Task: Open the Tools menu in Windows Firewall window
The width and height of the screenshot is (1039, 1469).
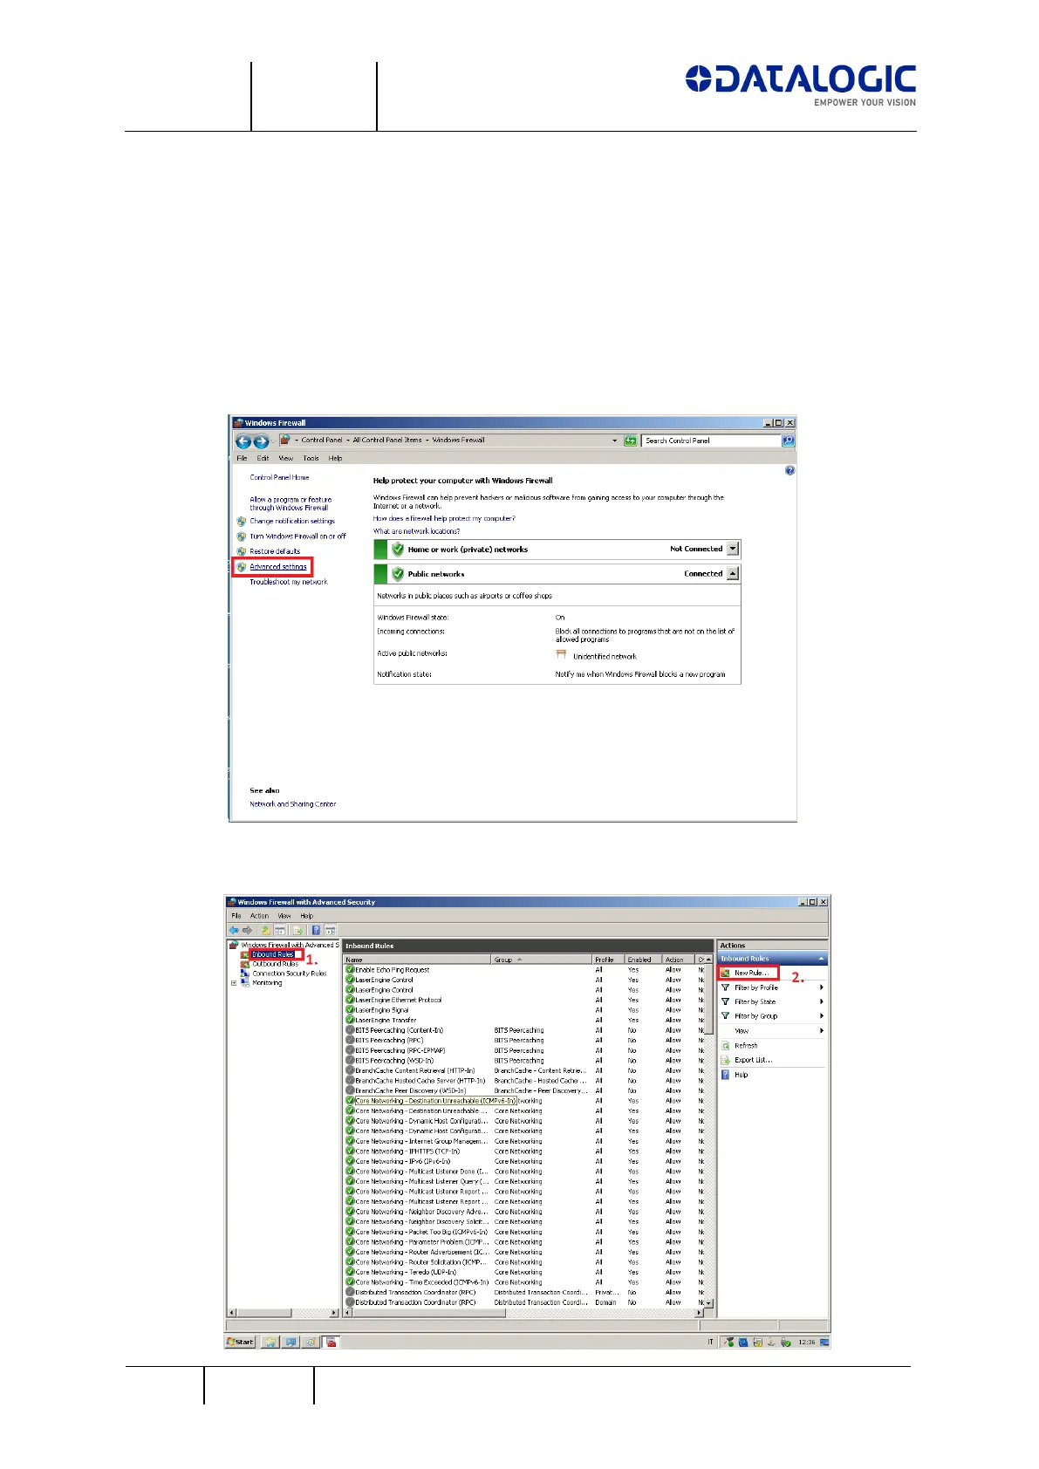Action: tap(311, 458)
